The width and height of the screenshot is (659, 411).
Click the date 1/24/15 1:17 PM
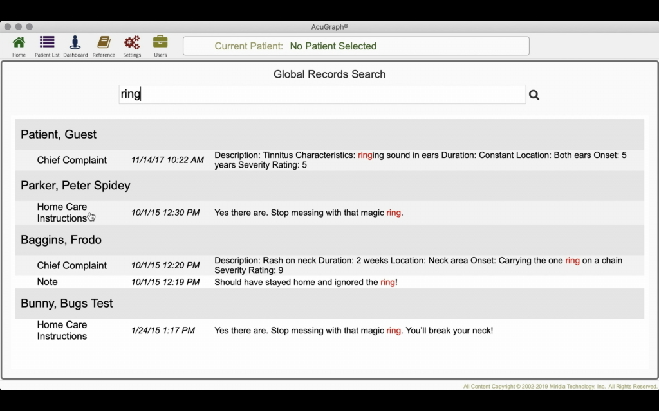(163, 331)
